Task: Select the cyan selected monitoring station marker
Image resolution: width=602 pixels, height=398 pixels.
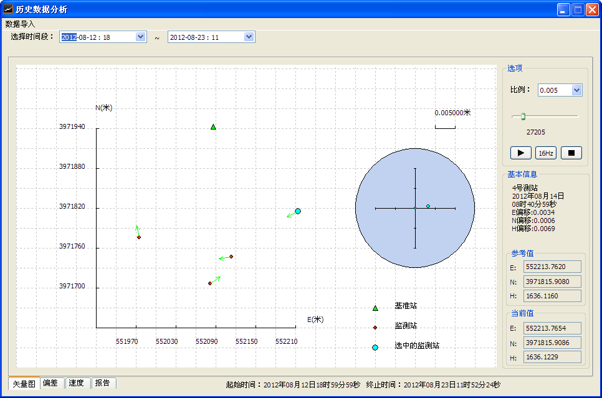Action: click(297, 211)
